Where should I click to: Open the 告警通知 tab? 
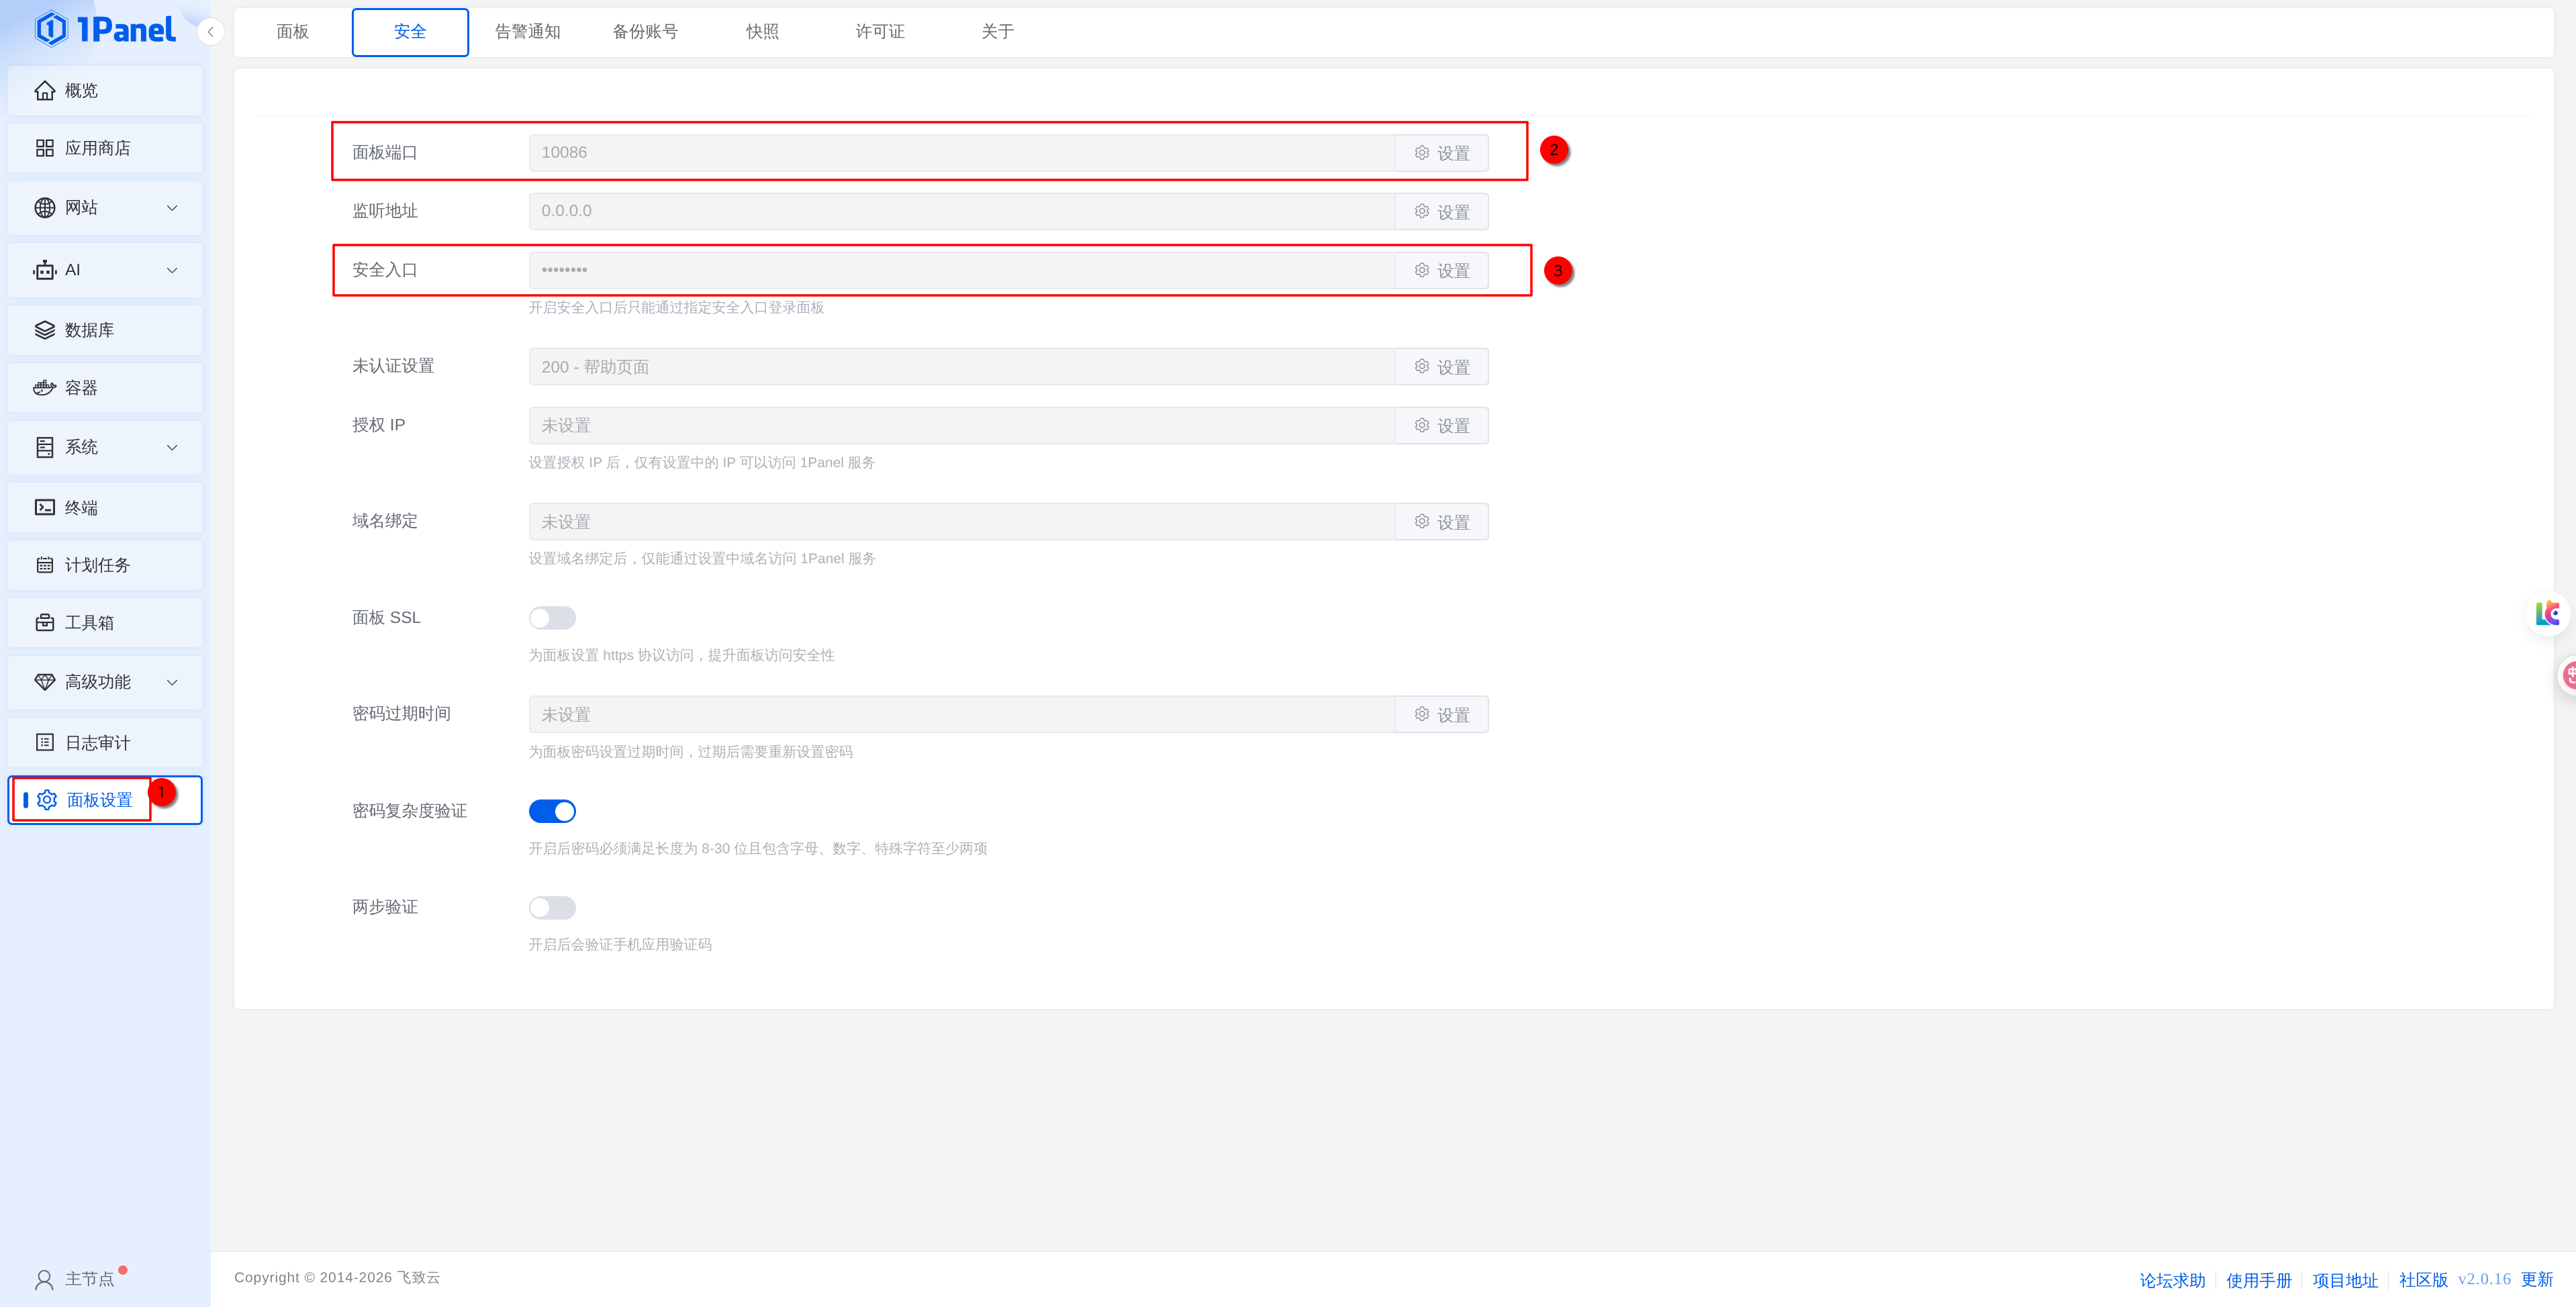coord(528,32)
